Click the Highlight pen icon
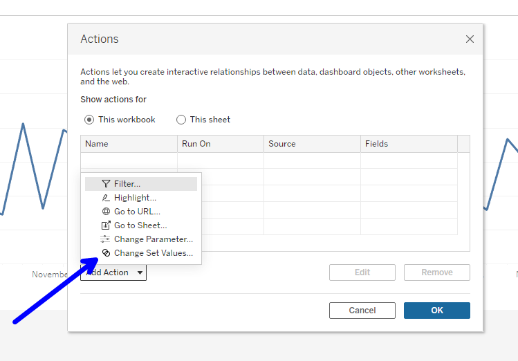518x361 pixels. coord(106,198)
